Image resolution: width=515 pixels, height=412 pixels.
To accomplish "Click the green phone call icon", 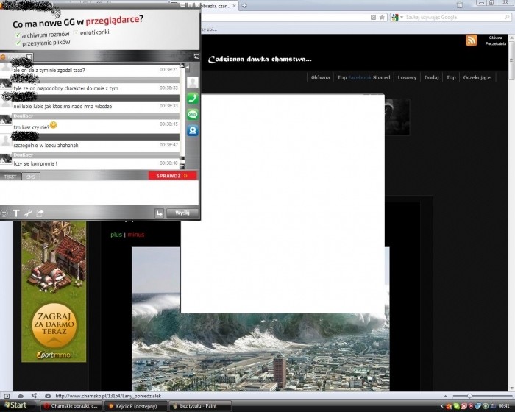I will [193, 98].
